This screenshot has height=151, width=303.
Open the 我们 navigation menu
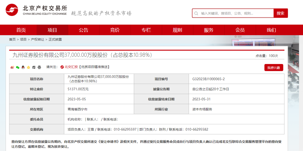(x=271, y=30)
